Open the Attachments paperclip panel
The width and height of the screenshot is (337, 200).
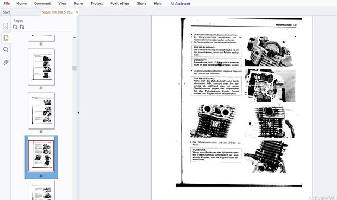pyautogui.click(x=6, y=62)
